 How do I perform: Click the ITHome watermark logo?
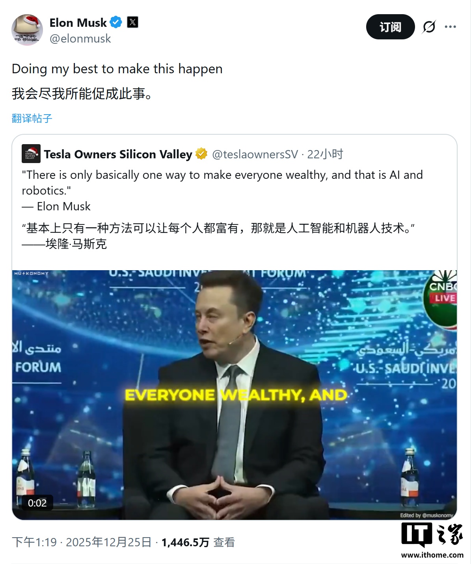[432, 540]
